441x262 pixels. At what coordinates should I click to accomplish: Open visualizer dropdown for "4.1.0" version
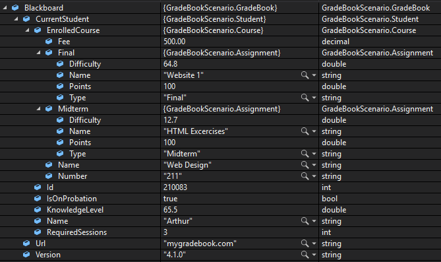pyautogui.click(x=314, y=255)
